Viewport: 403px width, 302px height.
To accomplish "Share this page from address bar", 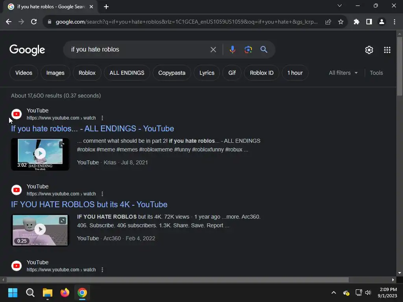I will click(x=328, y=22).
